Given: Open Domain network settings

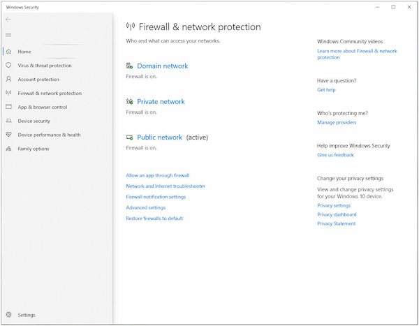Looking at the screenshot, I should (163, 66).
